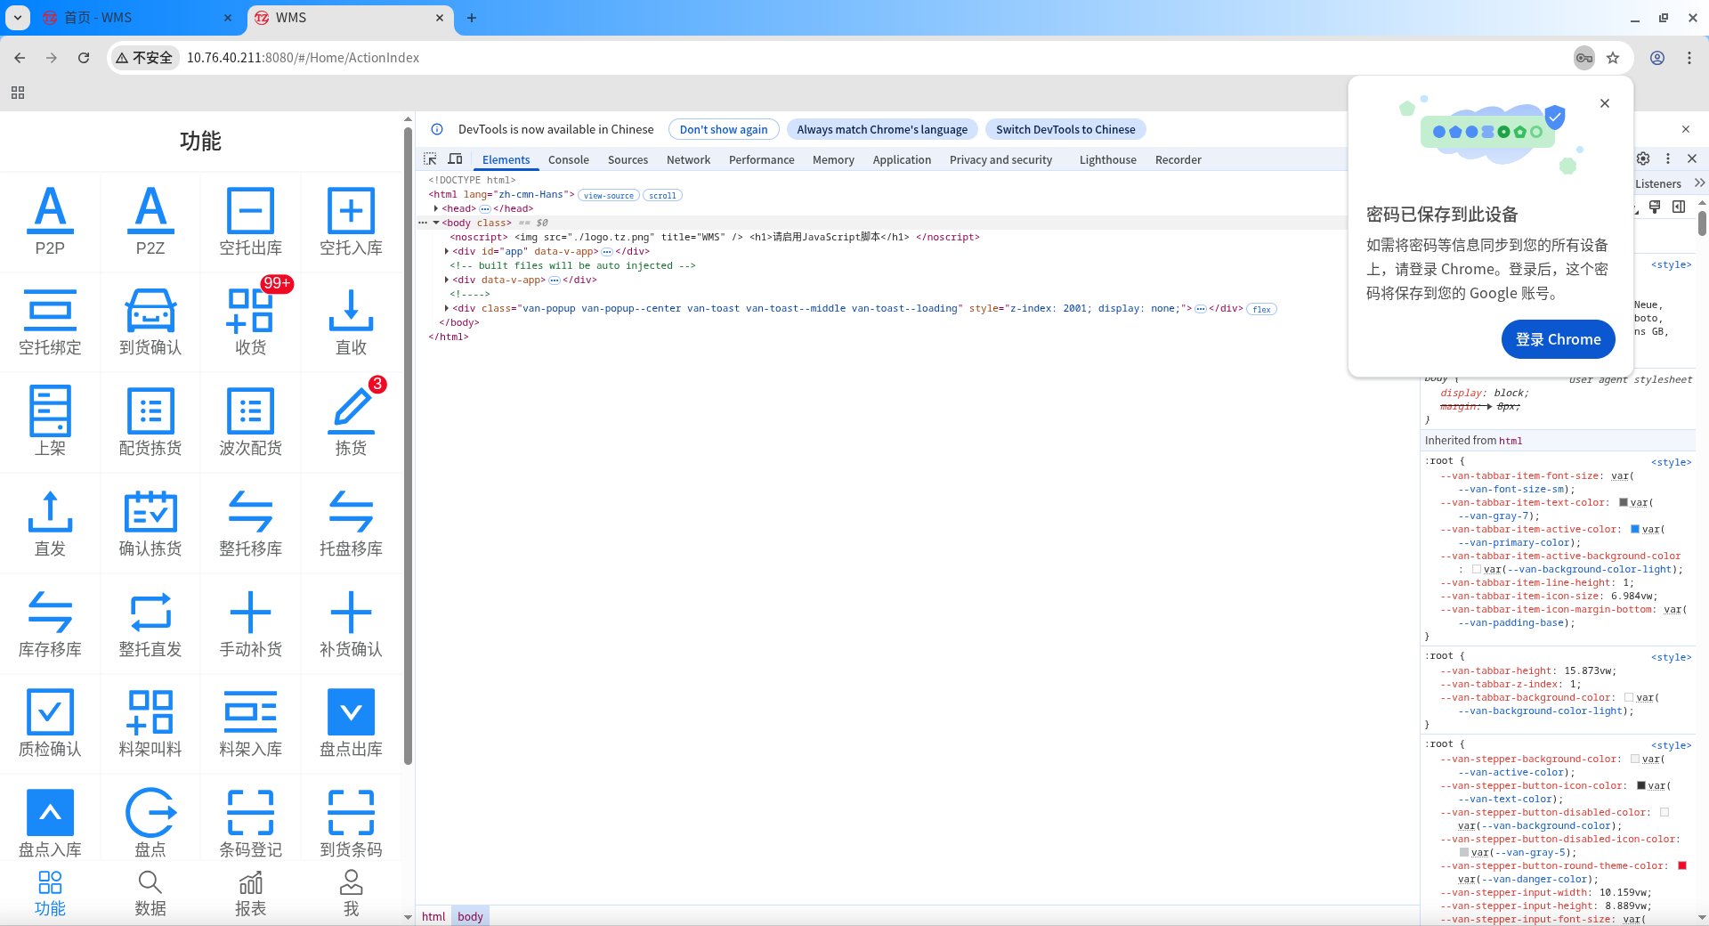Toggle the DevTools device toolbar icon
The image size is (1709, 926).
coord(455,158)
